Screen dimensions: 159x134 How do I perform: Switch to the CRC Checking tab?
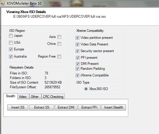53,97
